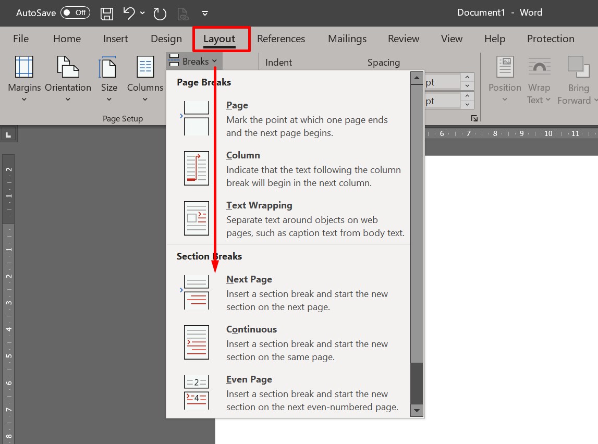
Task: Insert a Page break
Action: (x=288, y=118)
